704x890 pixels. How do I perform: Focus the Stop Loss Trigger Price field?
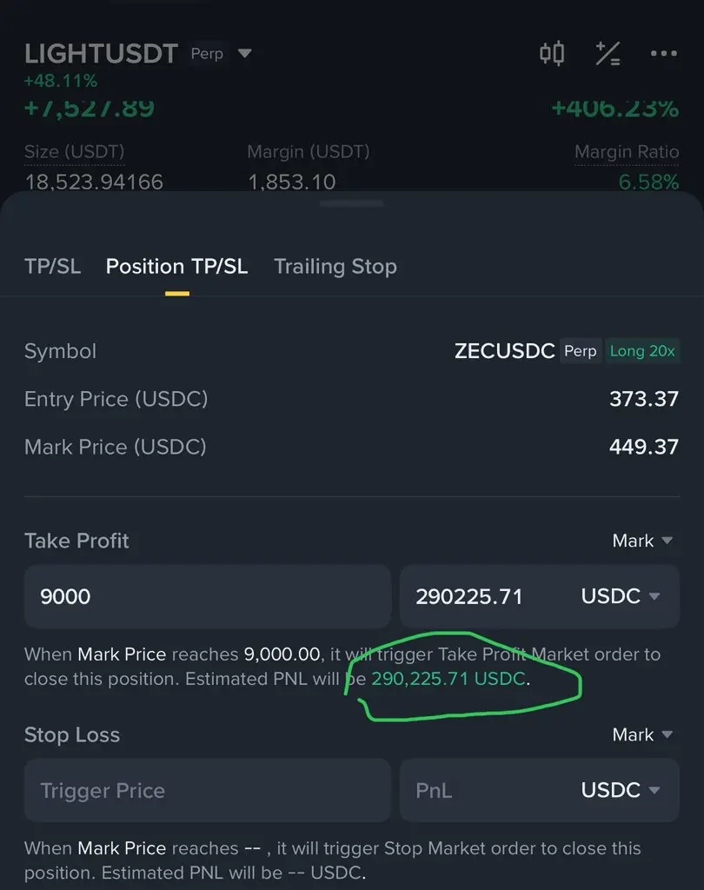(x=207, y=790)
